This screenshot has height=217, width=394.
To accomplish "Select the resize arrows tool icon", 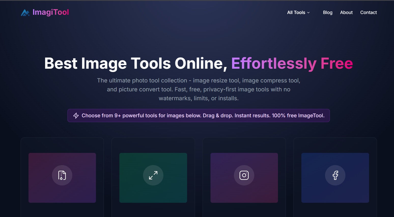I will pyautogui.click(x=153, y=175).
